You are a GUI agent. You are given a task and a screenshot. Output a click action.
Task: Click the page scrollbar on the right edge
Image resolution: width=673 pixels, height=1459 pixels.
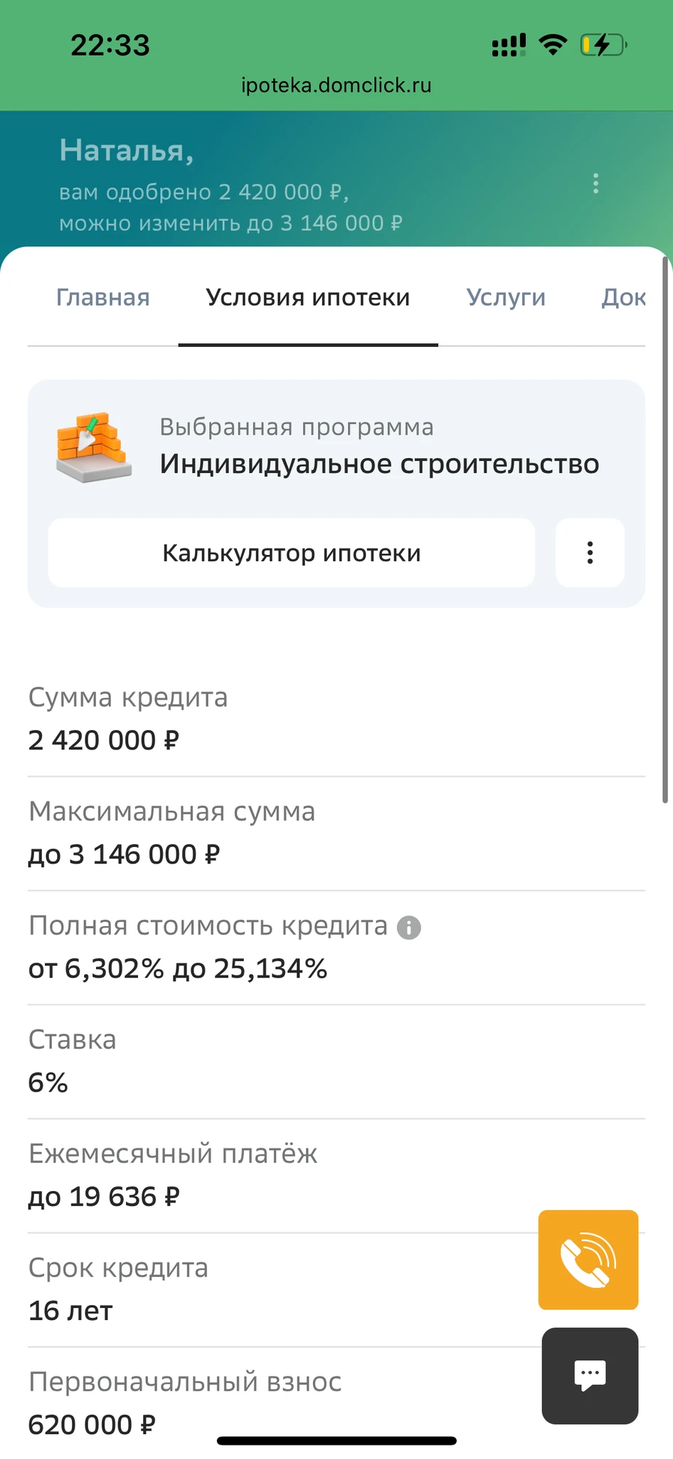coord(665,529)
